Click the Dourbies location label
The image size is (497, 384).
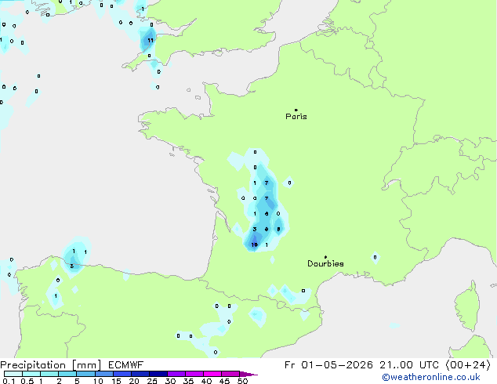[325, 263]
